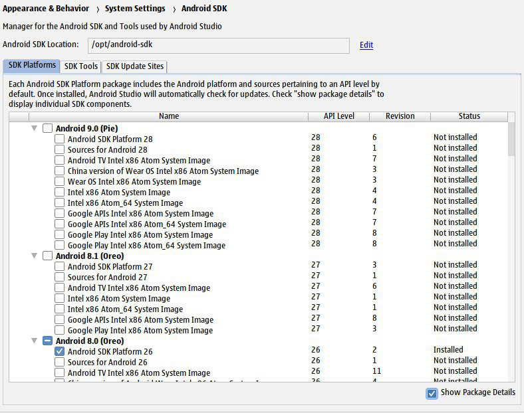The image size is (524, 413).
Task: Click the Edit link for SDK location
Action: click(x=366, y=44)
